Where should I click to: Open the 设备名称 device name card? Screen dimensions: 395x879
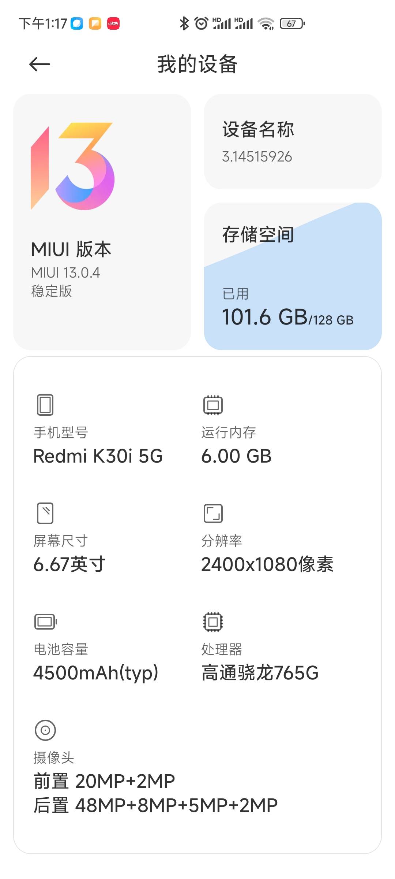[293, 141]
